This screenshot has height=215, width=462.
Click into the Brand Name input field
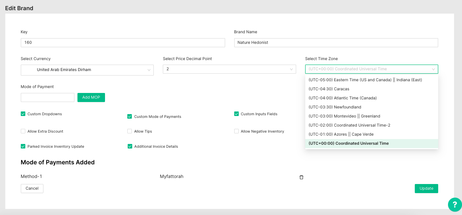pos(336,43)
